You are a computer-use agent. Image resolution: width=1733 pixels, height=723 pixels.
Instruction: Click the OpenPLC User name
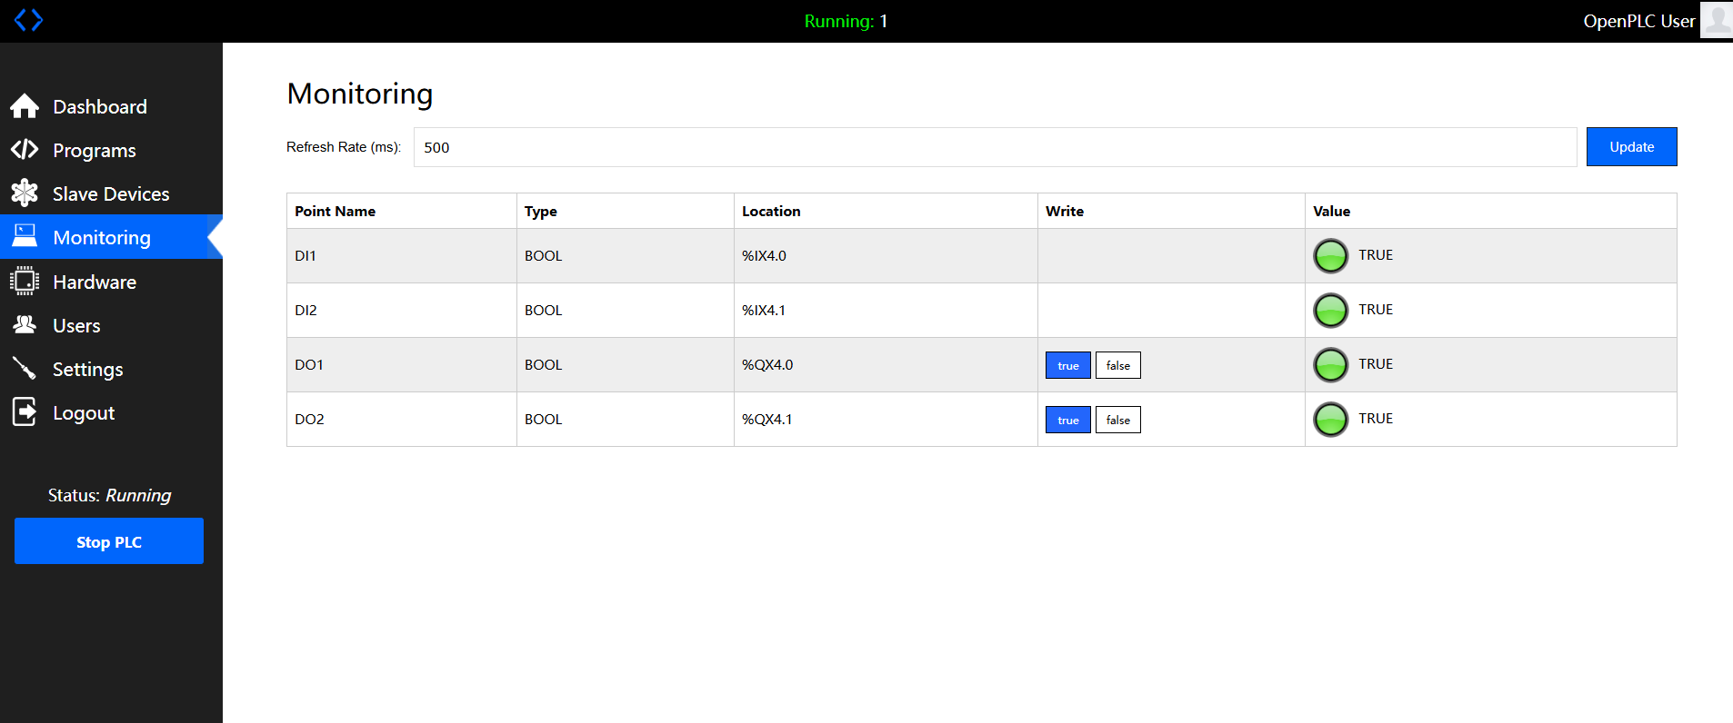coord(1638,21)
